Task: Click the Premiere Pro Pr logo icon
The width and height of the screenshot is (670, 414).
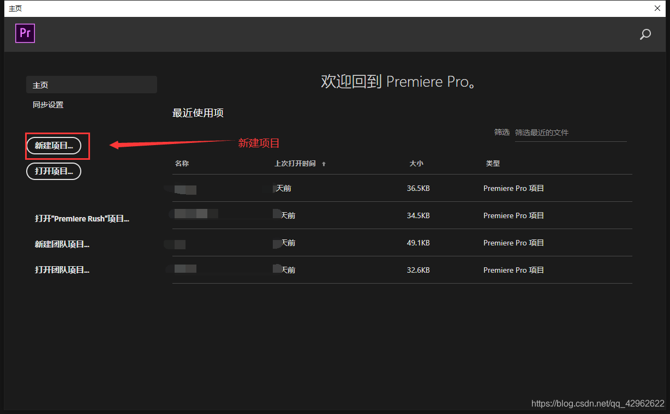Action: coord(25,34)
